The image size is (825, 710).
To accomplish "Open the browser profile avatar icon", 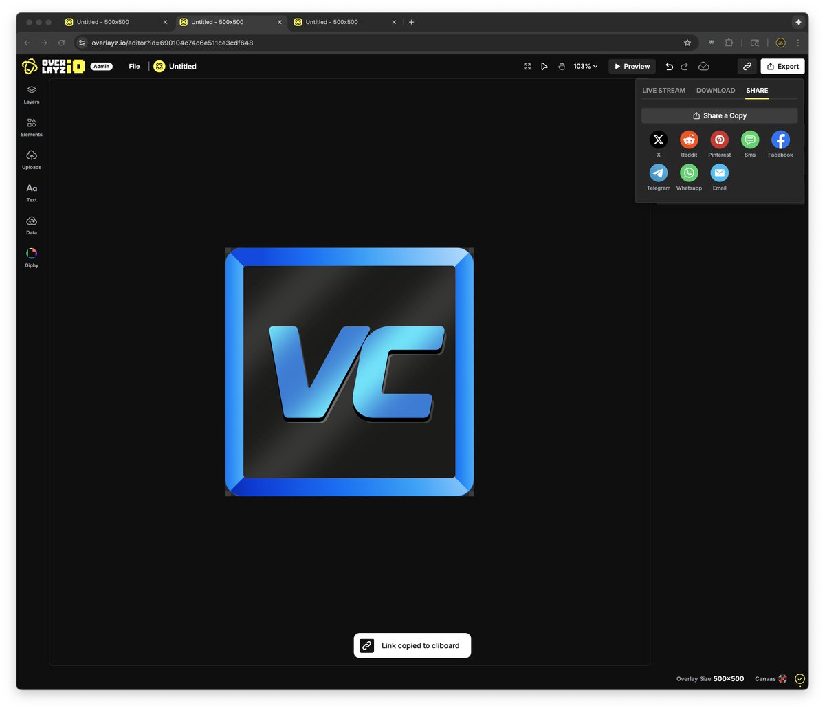I will [780, 43].
